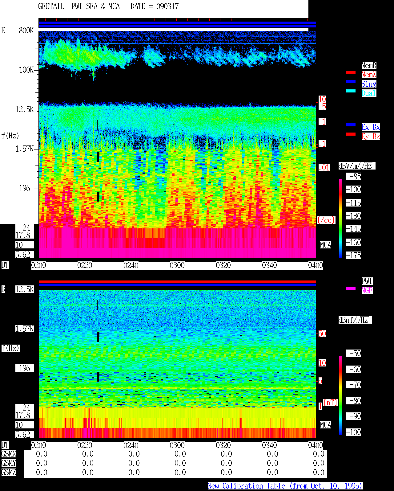The width and height of the screenshot is (394, 491).
Task: Click the MCA label beside the B panel
Action: pyautogui.click(x=326, y=425)
